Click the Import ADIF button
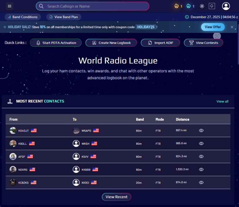Image resolution: width=239 pixels, height=207 pixels. click(x=160, y=43)
